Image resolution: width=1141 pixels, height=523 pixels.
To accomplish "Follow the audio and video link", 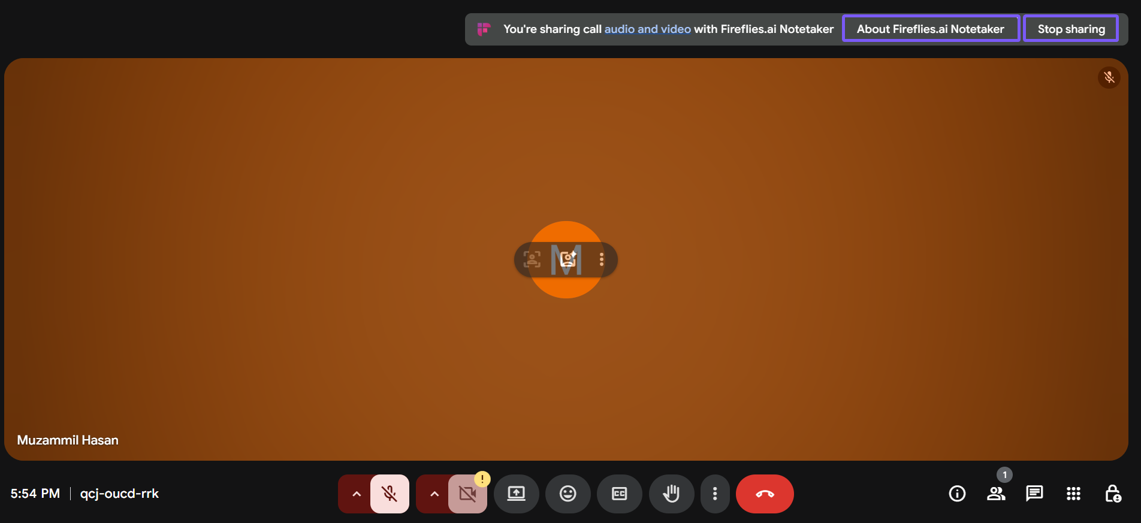I will coord(647,29).
